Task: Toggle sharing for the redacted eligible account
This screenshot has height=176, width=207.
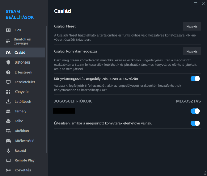Action: coord(195,111)
